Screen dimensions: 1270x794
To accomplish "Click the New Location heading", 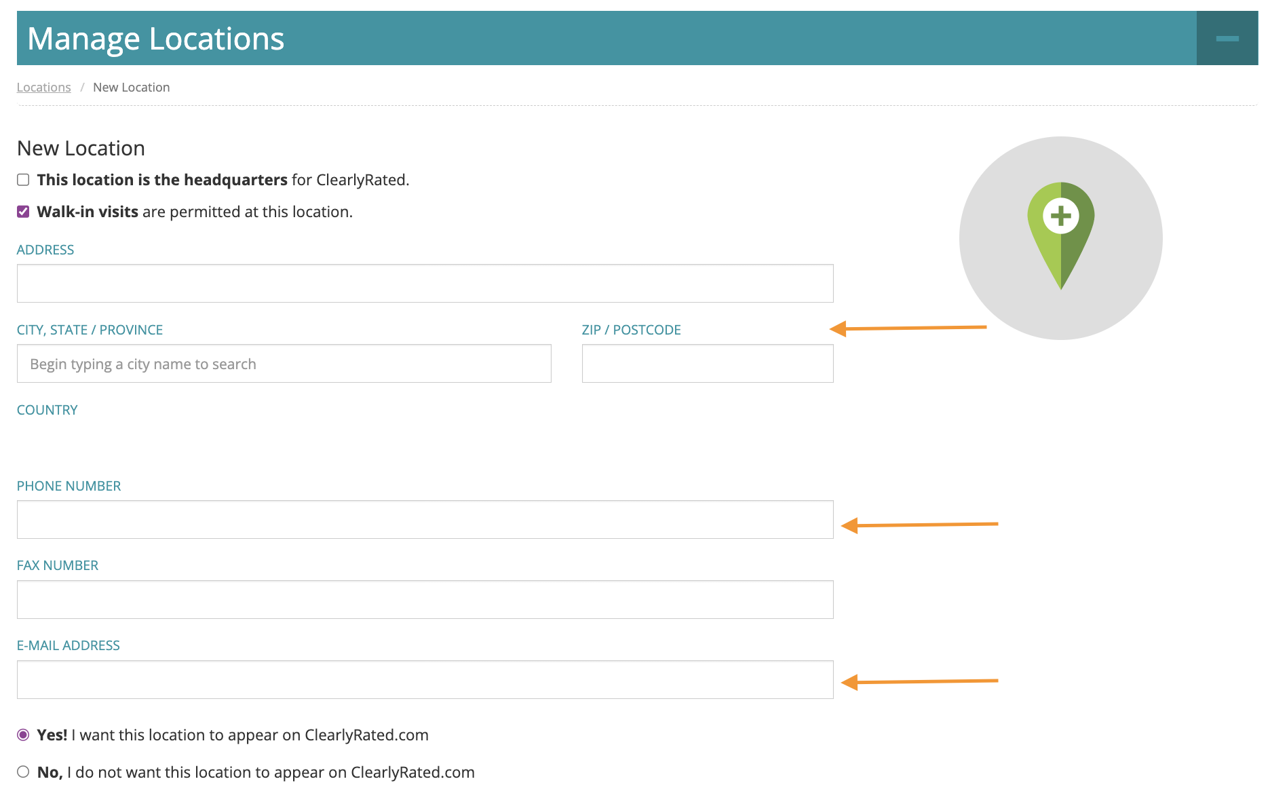I will click(81, 148).
